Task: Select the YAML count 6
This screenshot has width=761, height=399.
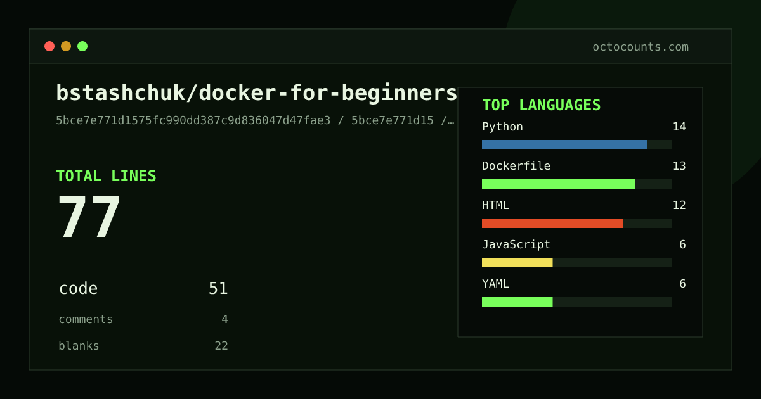Action: pos(682,284)
